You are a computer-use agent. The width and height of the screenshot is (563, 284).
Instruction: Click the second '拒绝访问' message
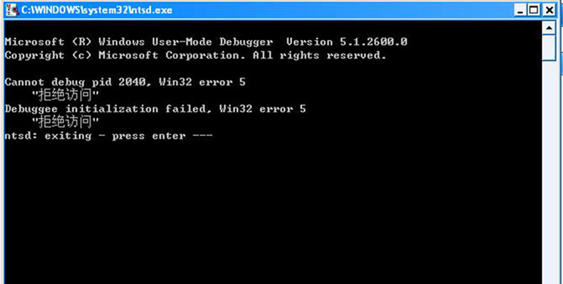[65, 122]
